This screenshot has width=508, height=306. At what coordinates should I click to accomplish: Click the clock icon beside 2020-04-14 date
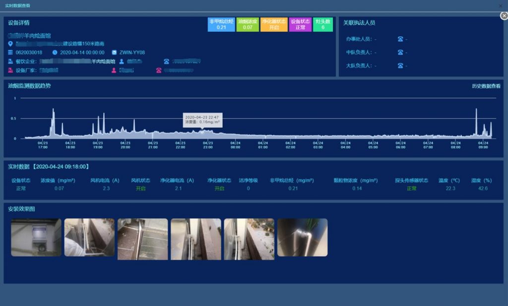point(55,53)
